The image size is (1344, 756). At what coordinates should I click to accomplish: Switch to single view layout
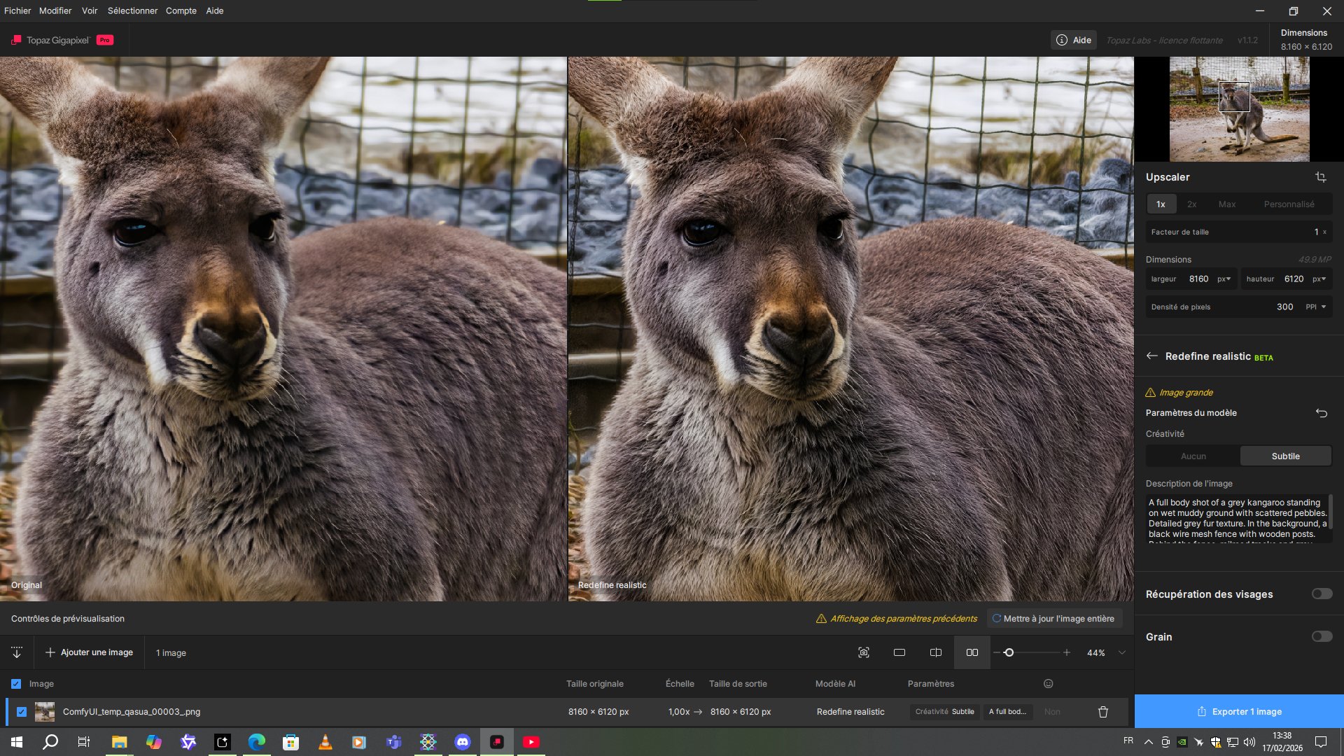point(899,652)
